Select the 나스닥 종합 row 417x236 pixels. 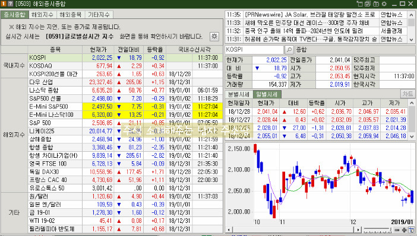point(125,90)
